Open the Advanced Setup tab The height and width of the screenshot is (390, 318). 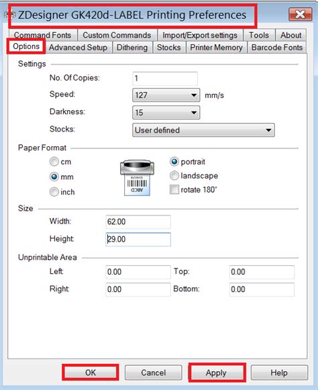pyautogui.click(x=78, y=48)
